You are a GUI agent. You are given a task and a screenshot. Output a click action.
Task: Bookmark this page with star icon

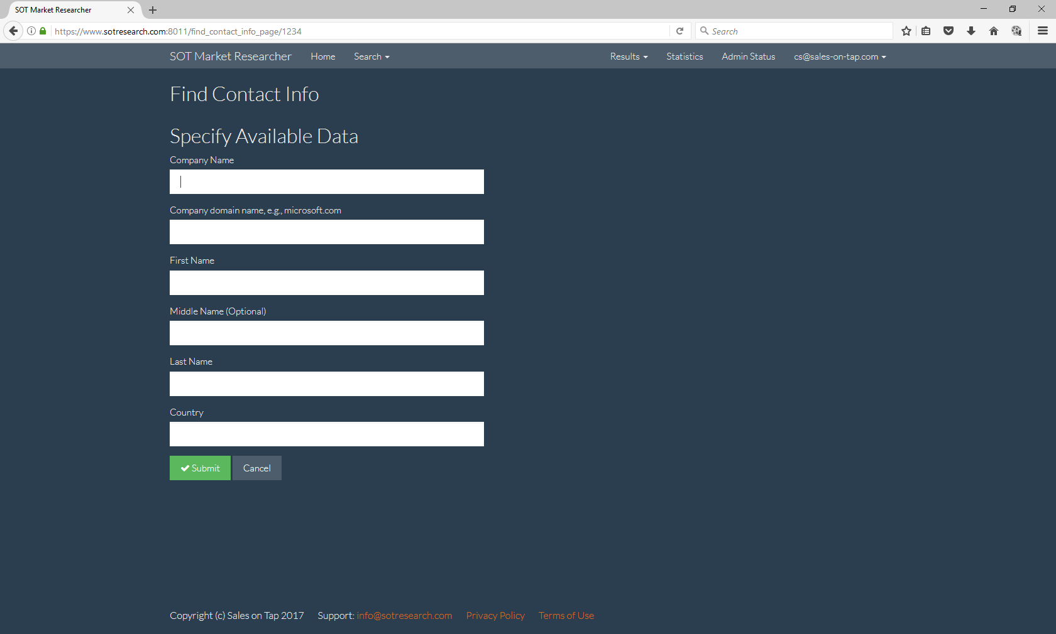[x=906, y=31]
